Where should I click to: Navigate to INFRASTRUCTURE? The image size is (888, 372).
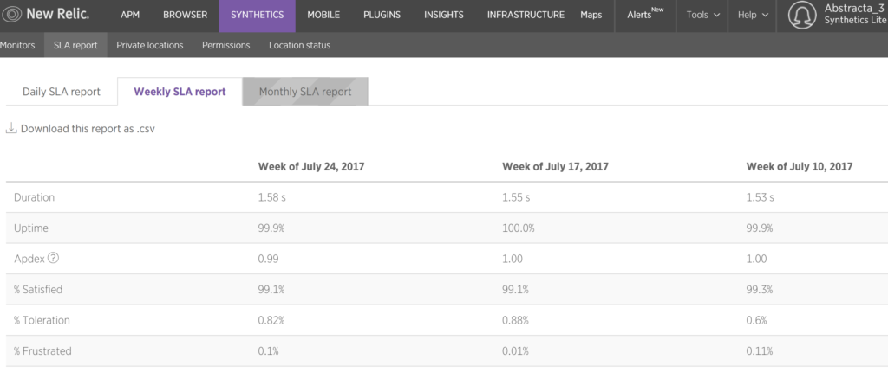[526, 15]
